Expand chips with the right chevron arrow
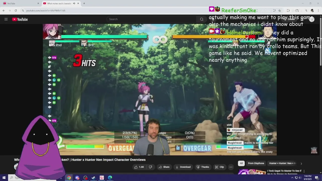The width and height of the screenshot is (322, 181). tap(301, 164)
